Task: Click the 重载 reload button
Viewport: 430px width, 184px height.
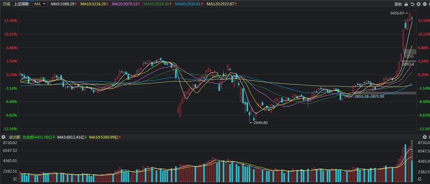Action: 398,4
